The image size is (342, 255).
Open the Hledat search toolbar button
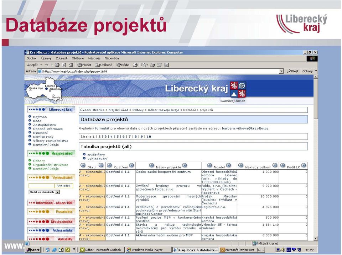tap(84, 65)
